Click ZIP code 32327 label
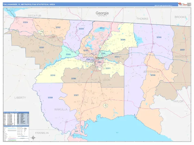This screenshot has height=145, width=194. point(76,95)
